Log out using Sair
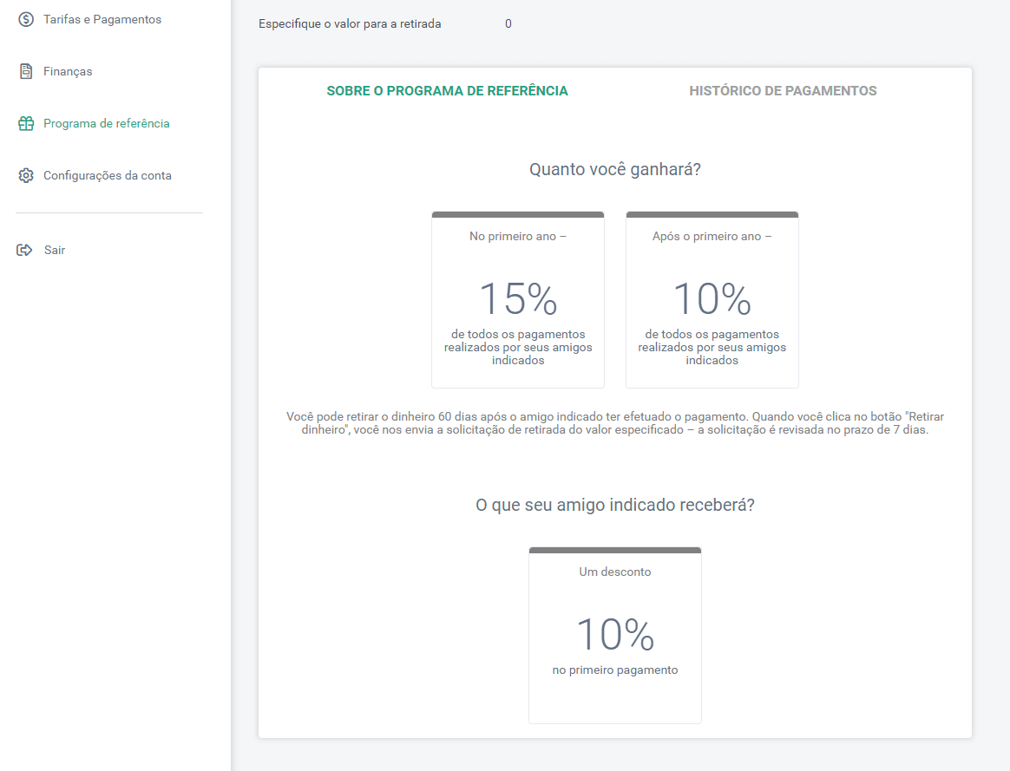1010x771 pixels. click(54, 251)
